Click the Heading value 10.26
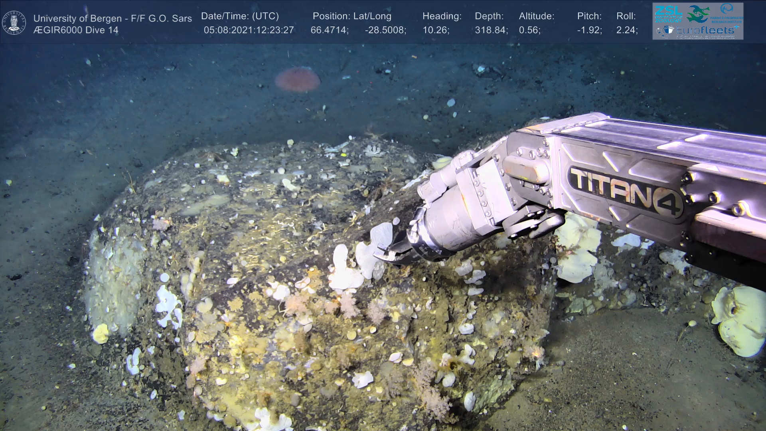 click(x=436, y=30)
